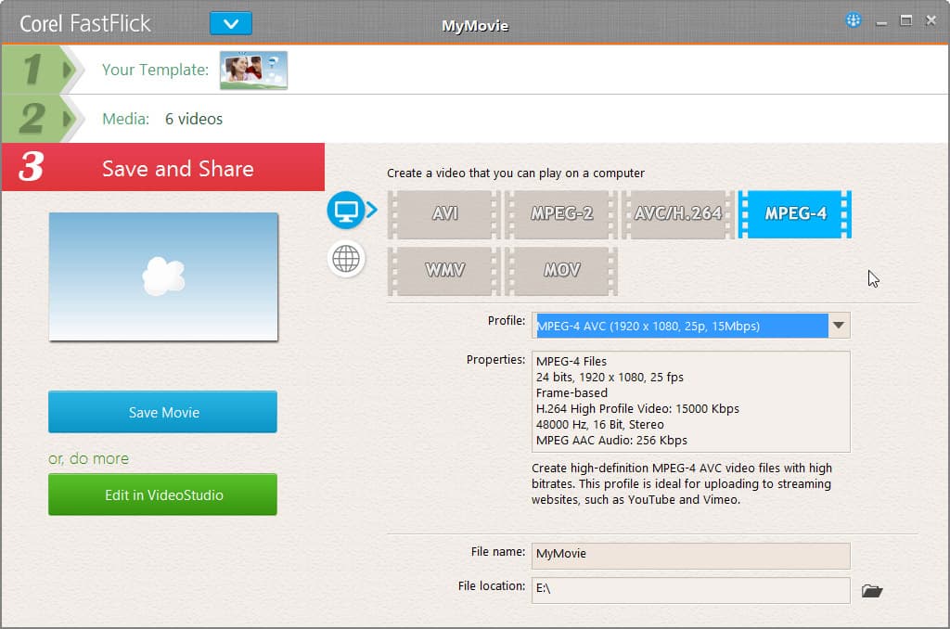Click the MyMovie title text
The height and width of the screenshot is (629, 950).
tap(475, 25)
